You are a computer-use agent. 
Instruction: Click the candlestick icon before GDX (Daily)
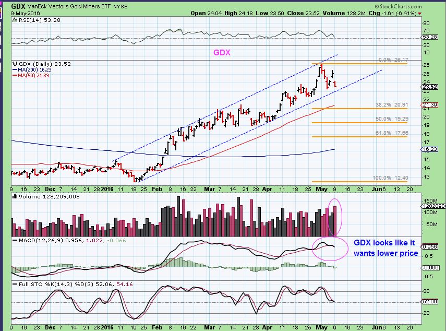click(x=15, y=64)
